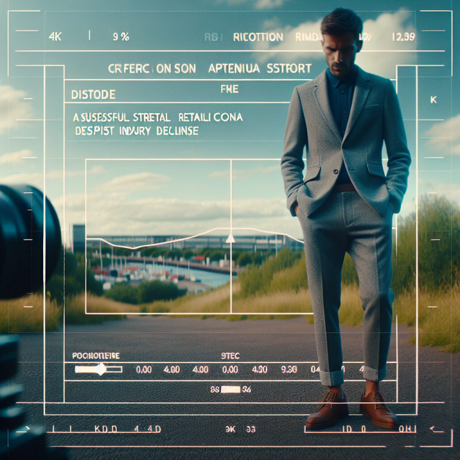The width and height of the screenshot is (460, 460).
Task: Open the RICOTTION setting in top bar
Action: click(x=257, y=37)
